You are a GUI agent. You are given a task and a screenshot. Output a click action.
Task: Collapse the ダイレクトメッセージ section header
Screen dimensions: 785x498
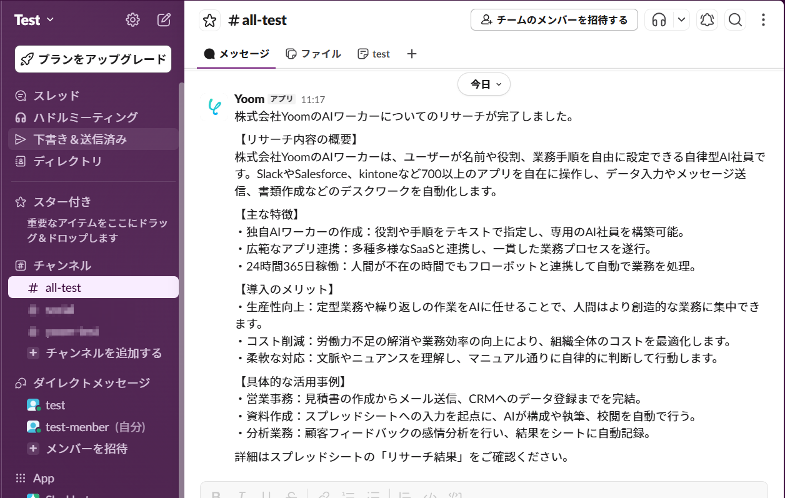tap(91, 382)
